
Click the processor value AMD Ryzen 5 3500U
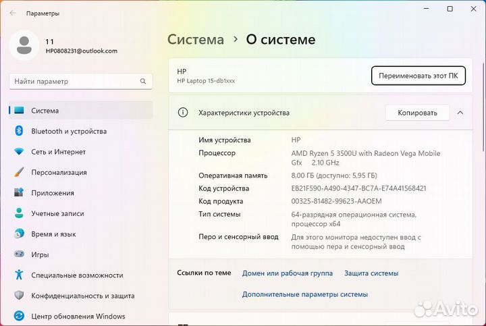pyautogui.click(x=366, y=158)
